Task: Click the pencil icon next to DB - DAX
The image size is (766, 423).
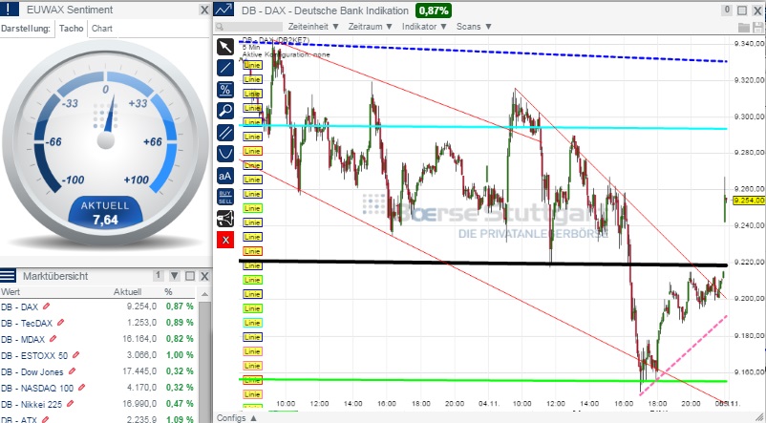Action: 46,307
